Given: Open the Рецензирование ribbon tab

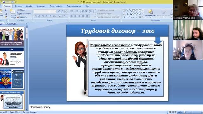Looking at the screenshot, I should 74,6.
